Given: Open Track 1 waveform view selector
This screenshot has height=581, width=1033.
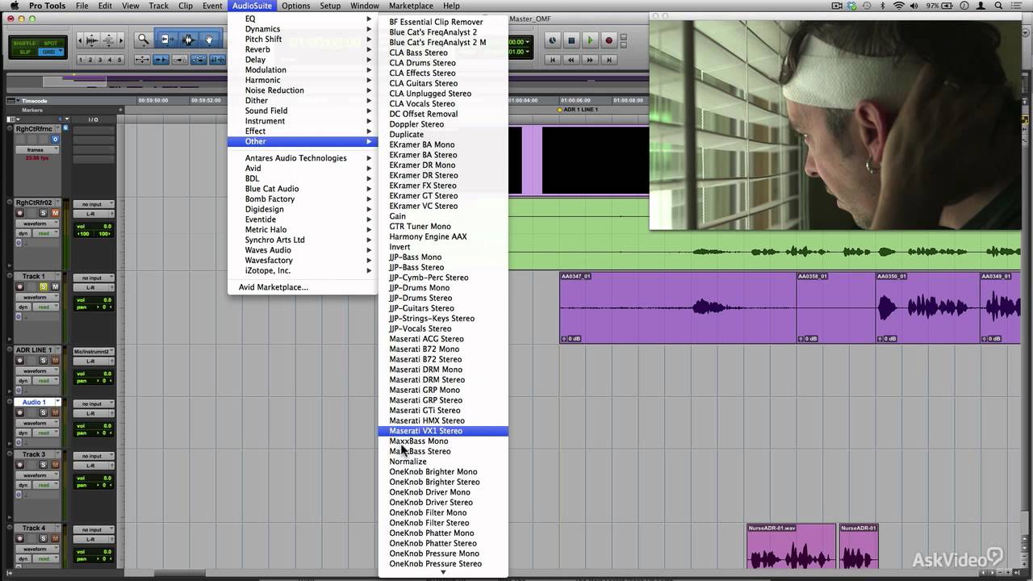Looking at the screenshot, I should 36,297.
